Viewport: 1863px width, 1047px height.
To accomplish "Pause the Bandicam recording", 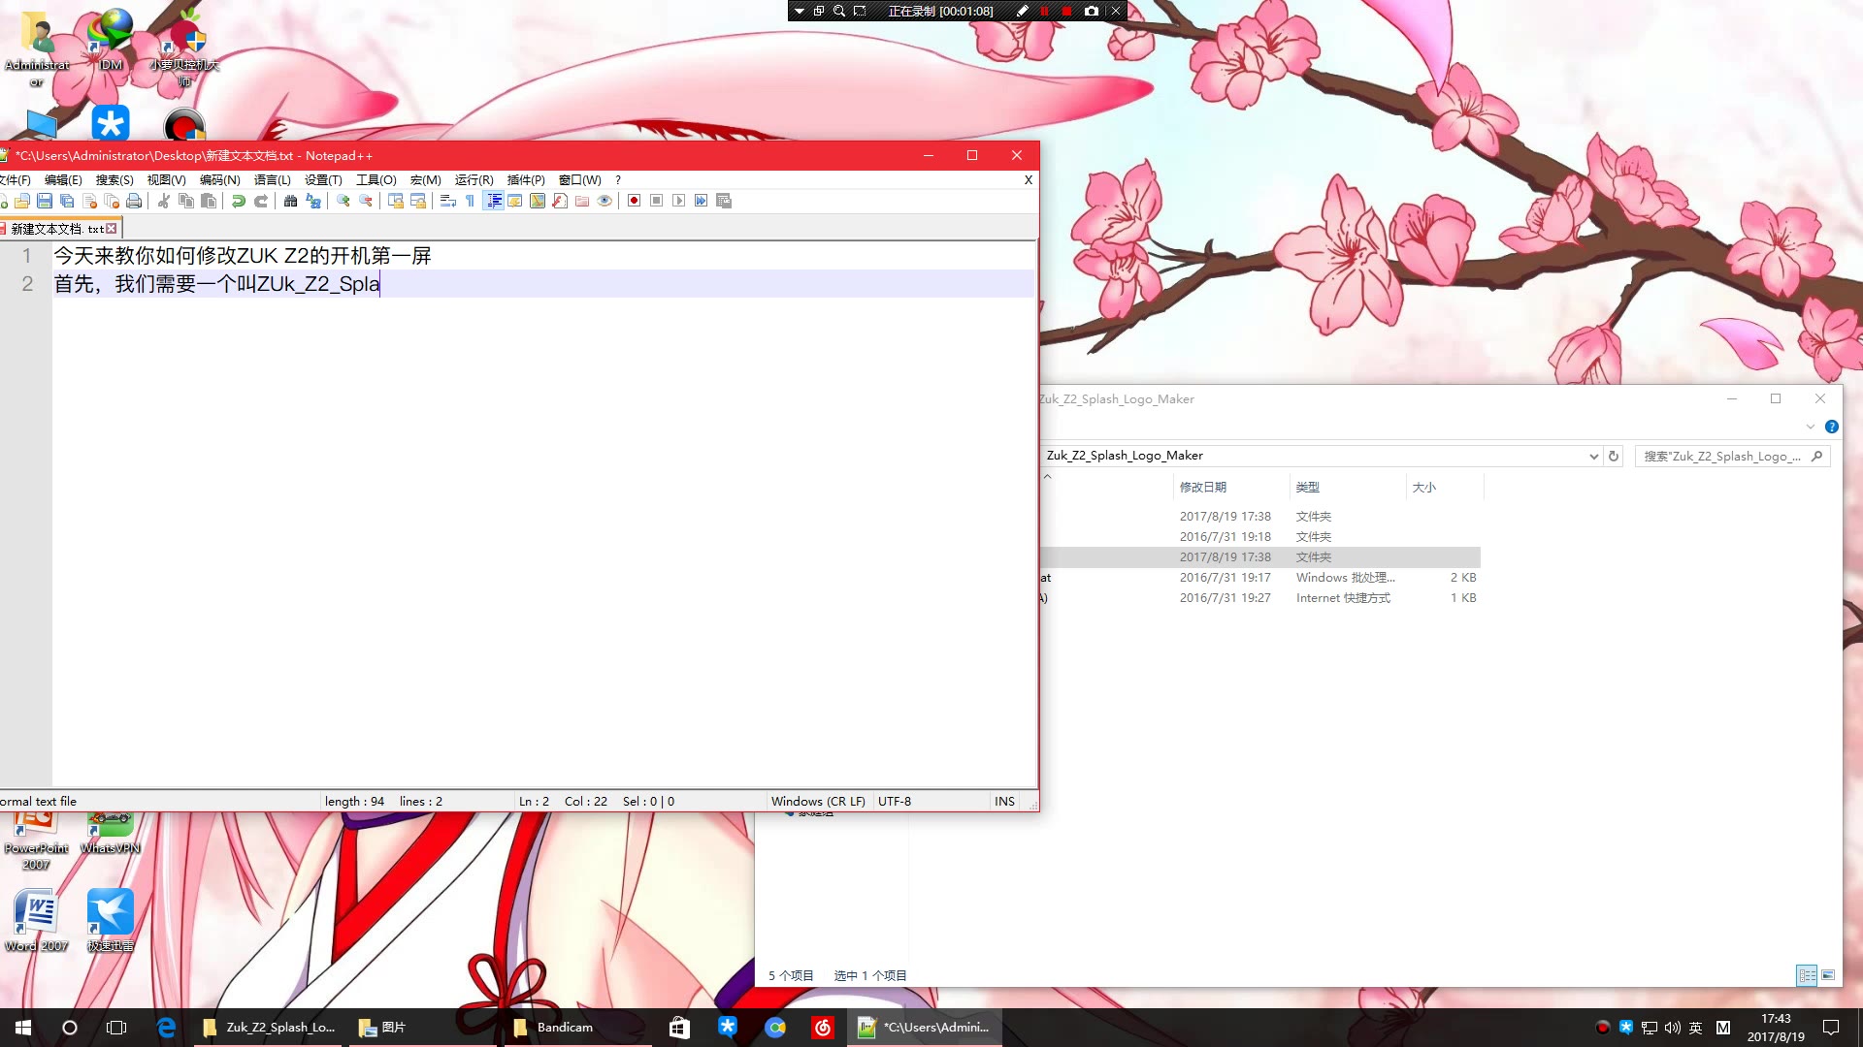I will [1045, 12].
